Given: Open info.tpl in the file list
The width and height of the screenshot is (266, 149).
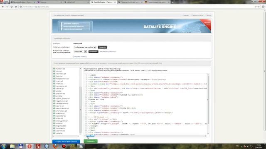Looking at the screenshot, I should [x=59, y=71].
